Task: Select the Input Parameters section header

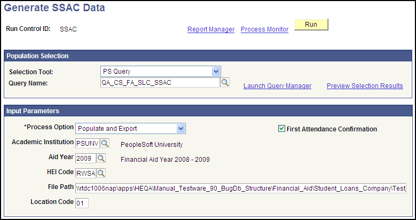Action: (x=208, y=111)
